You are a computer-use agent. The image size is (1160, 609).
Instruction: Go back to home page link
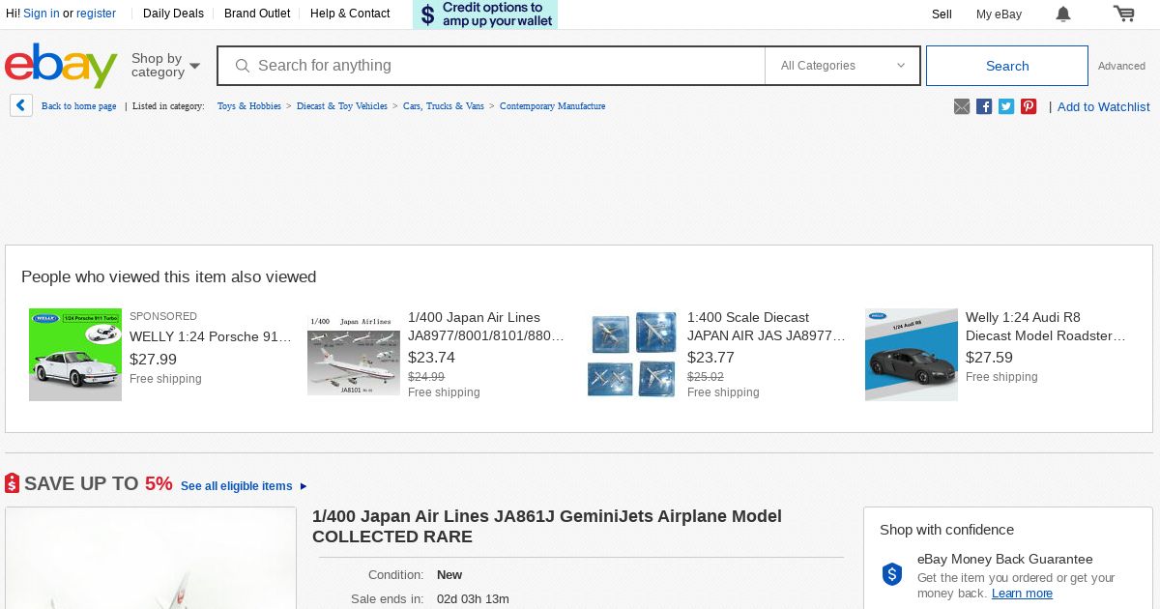tap(78, 106)
